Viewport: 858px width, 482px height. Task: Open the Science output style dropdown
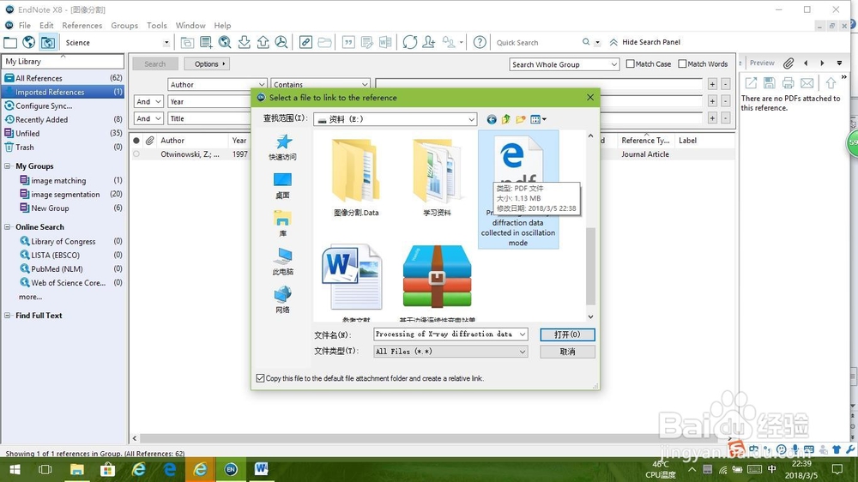[x=166, y=43]
